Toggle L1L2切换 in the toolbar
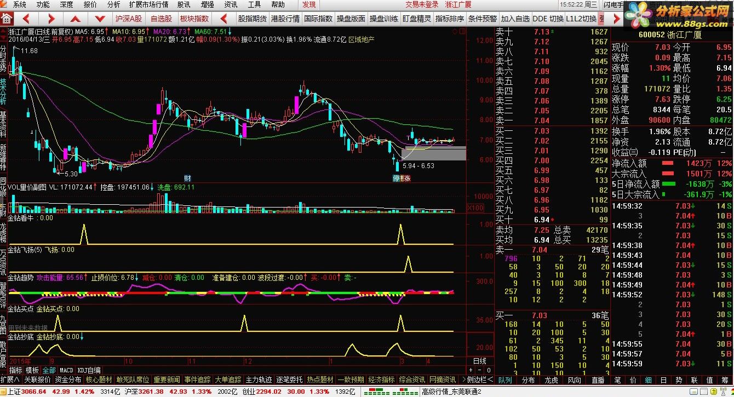This screenshot has width=734, height=397. click(581, 19)
